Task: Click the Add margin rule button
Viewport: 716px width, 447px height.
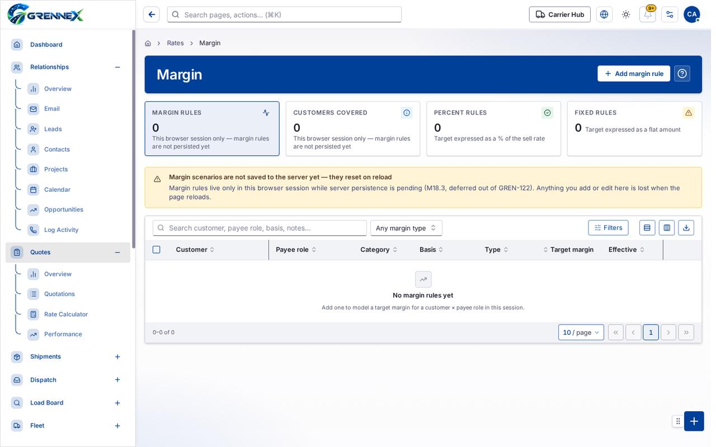Action: 634,74
